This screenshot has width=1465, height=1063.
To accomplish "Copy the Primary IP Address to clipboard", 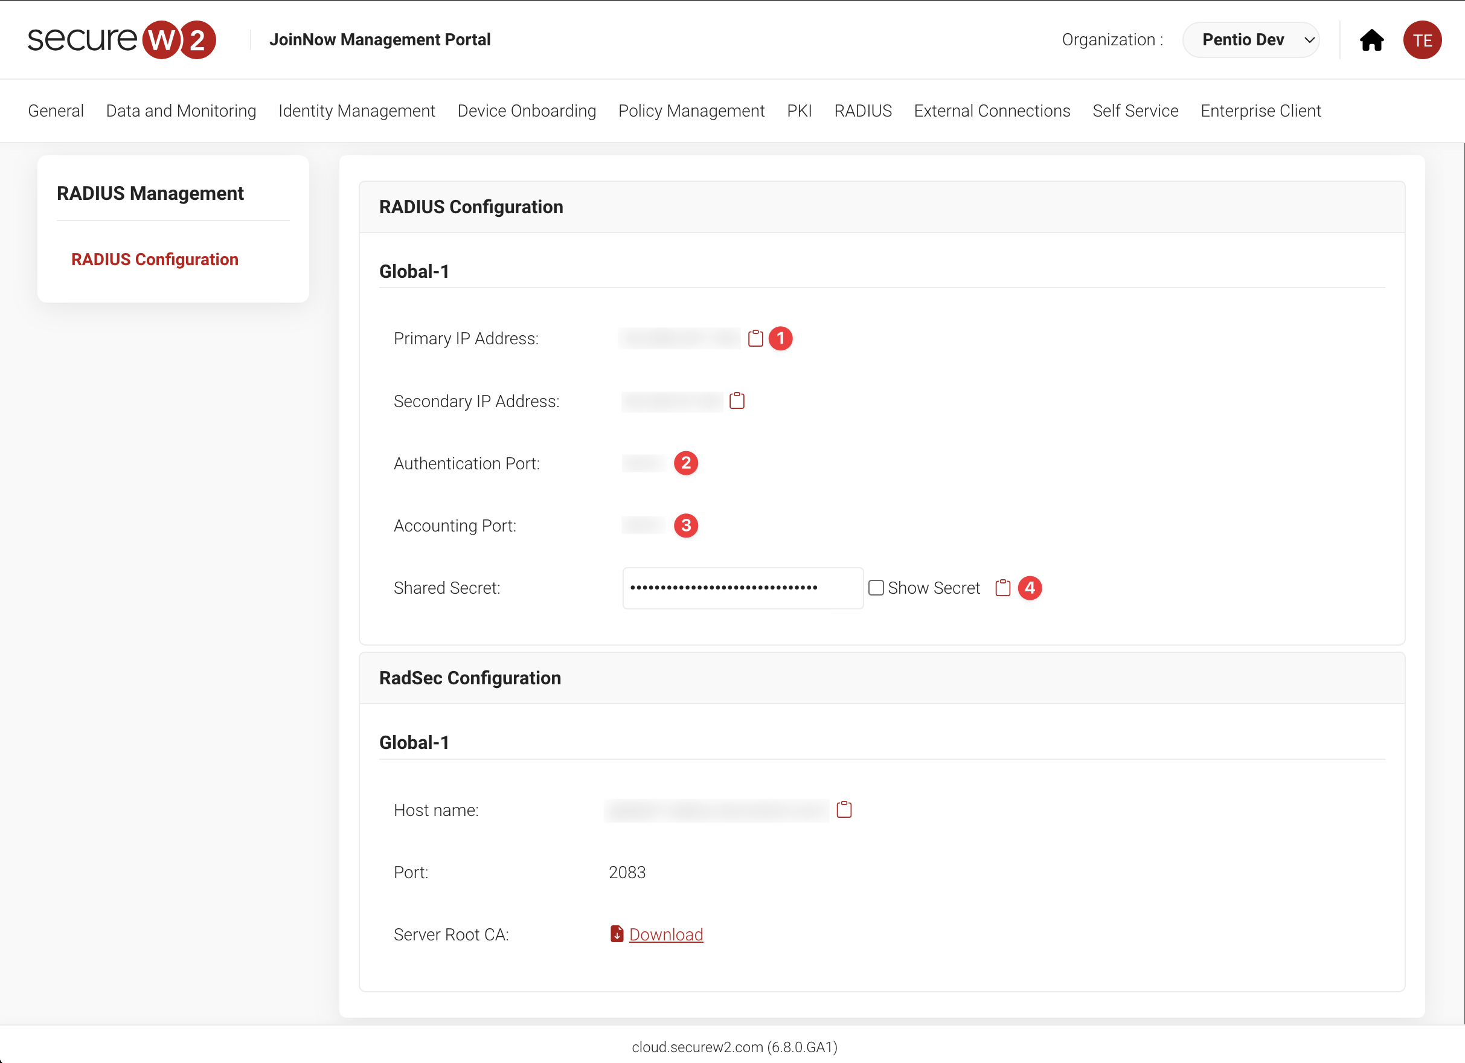I will pos(755,338).
